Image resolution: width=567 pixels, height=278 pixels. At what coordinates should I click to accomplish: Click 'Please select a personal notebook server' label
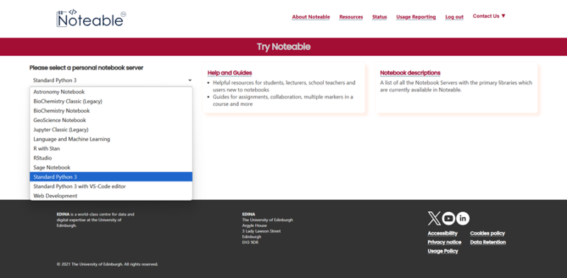86,67
